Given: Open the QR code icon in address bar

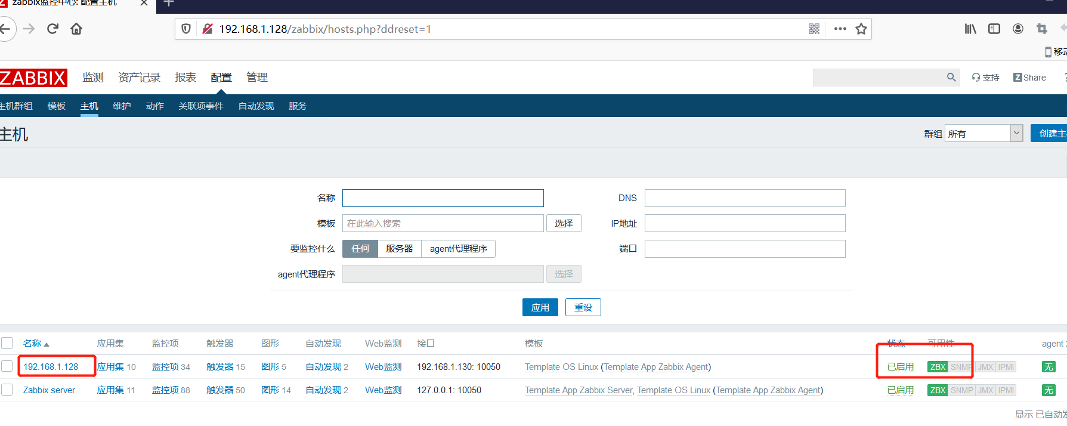Looking at the screenshot, I should [814, 29].
